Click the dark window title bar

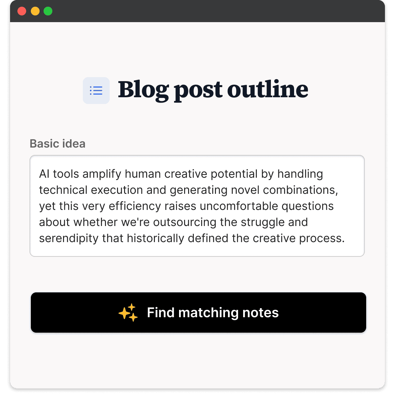[215, 11]
